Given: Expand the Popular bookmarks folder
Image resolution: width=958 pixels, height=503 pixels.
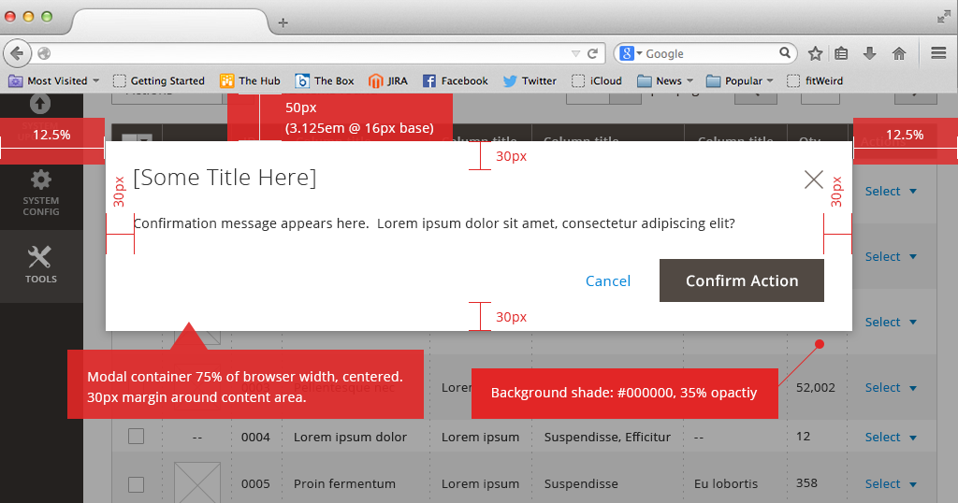Looking at the screenshot, I should pyautogui.click(x=739, y=80).
